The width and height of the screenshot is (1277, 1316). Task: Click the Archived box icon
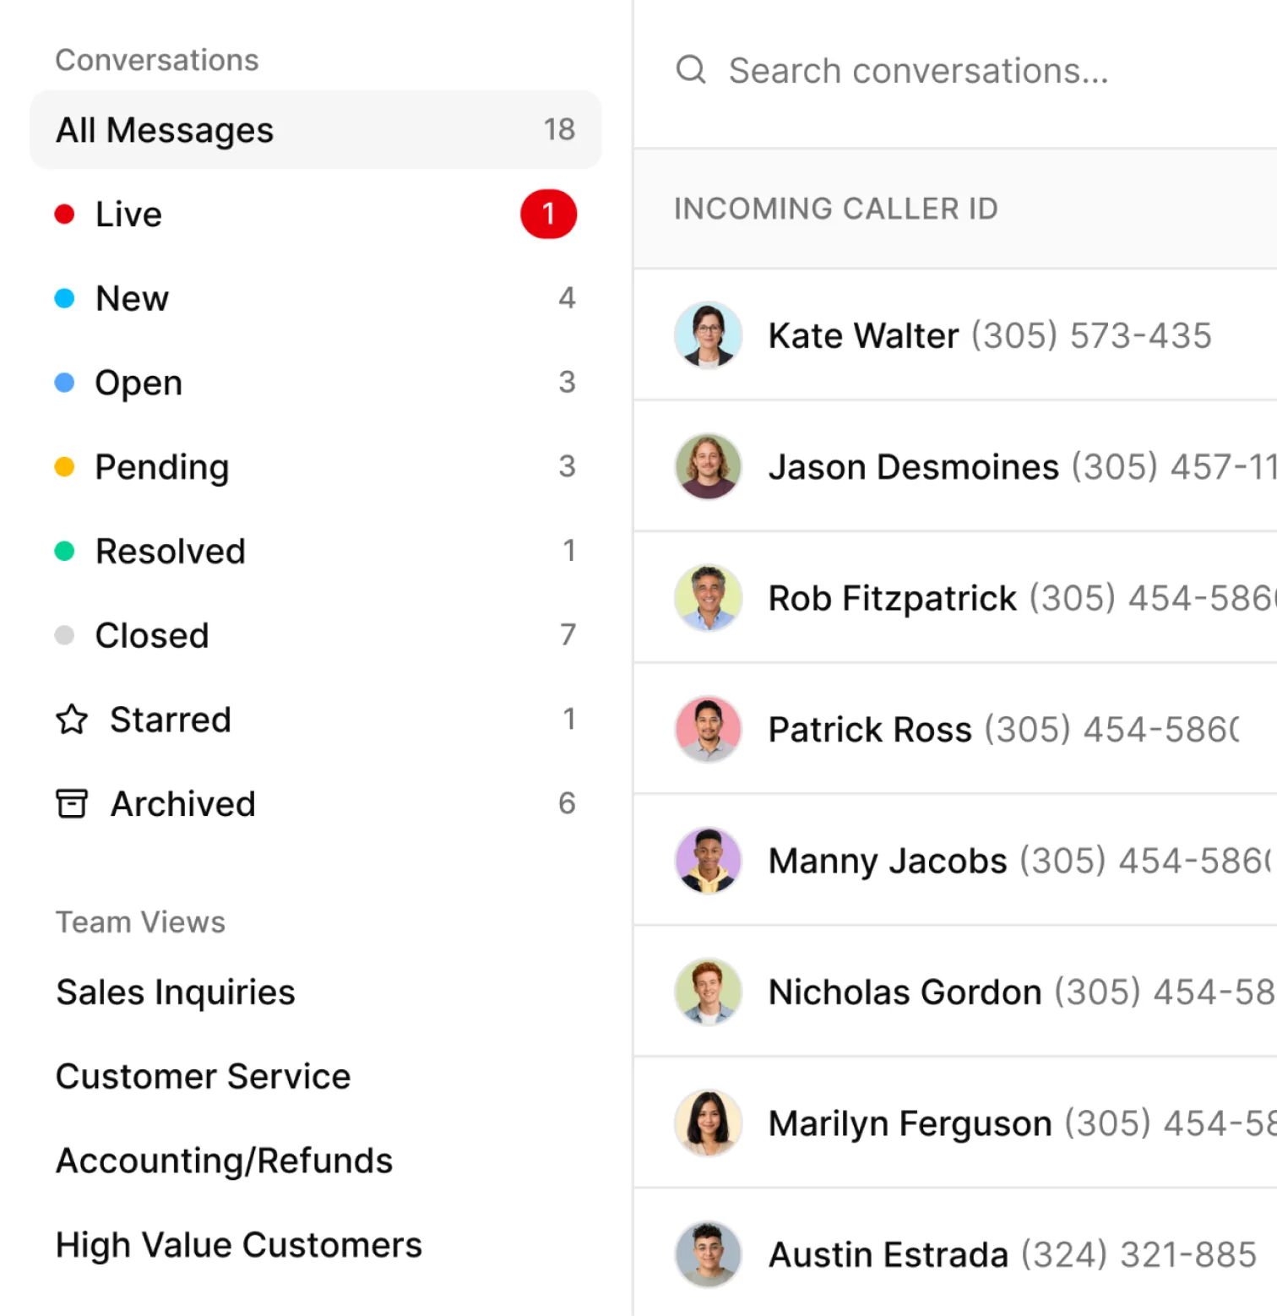pyautogui.click(x=72, y=803)
